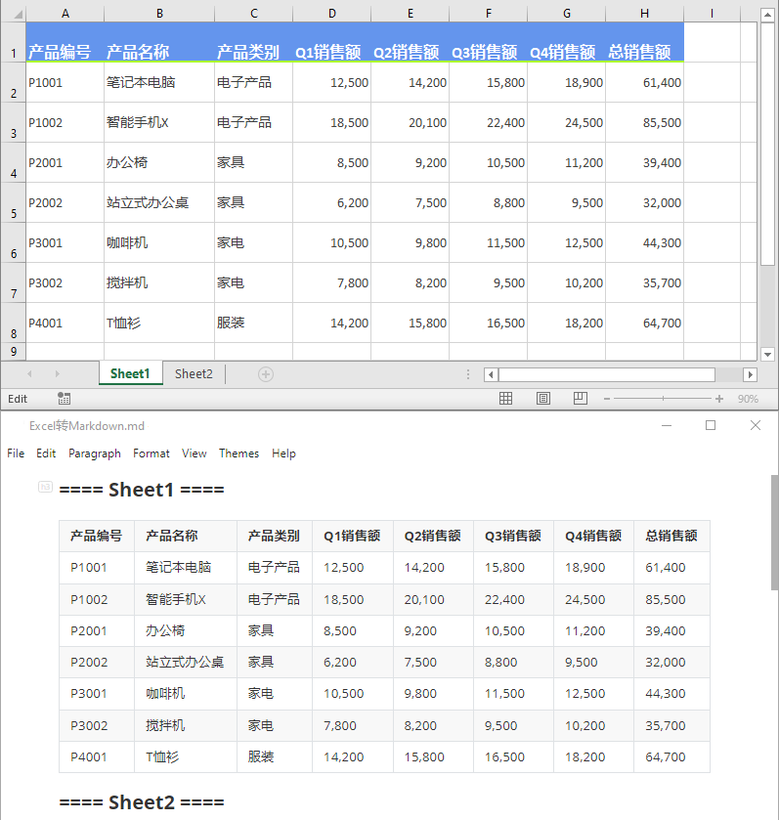Click the macro recording icon in status bar
This screenshot has width=779, height=820.
(x=64, y=399)
